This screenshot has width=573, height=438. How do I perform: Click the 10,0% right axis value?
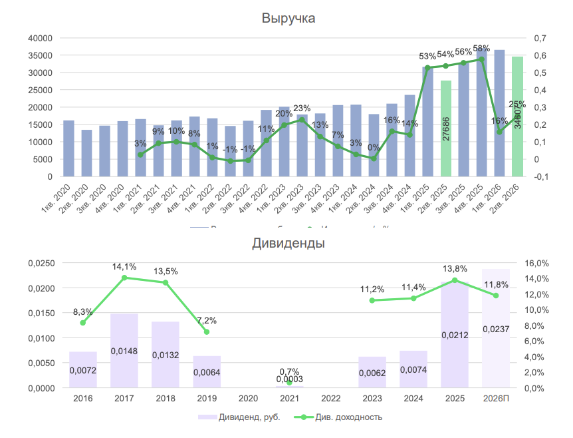536,310
